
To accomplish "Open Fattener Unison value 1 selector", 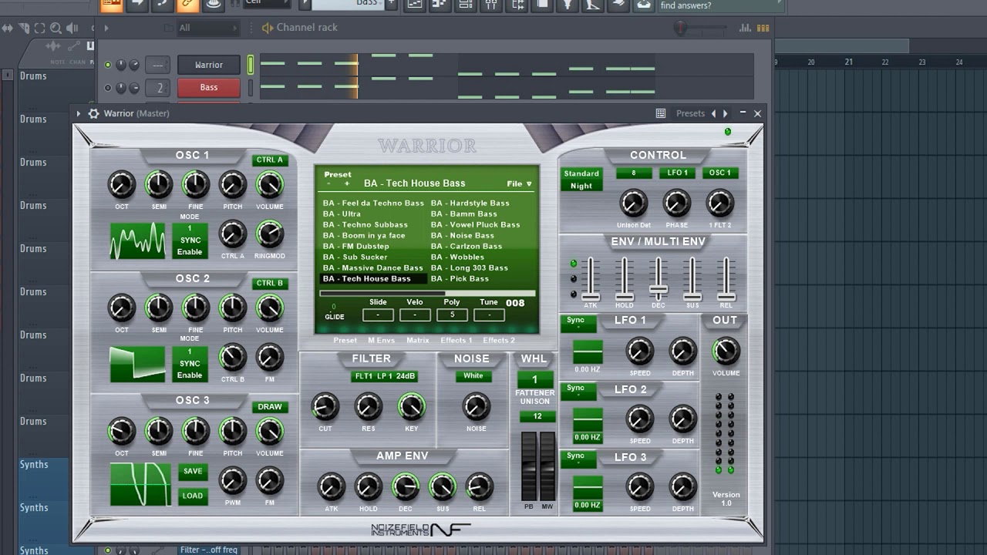I will click(535, 379).
